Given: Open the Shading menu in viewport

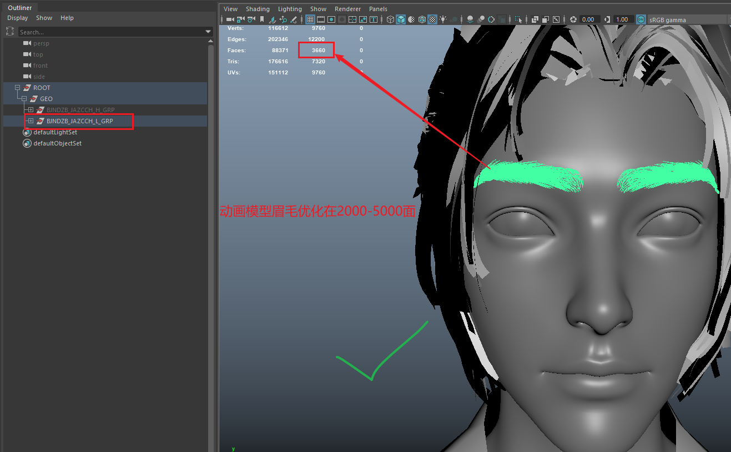Looking at the screenshot, I should tap(258, 9).
